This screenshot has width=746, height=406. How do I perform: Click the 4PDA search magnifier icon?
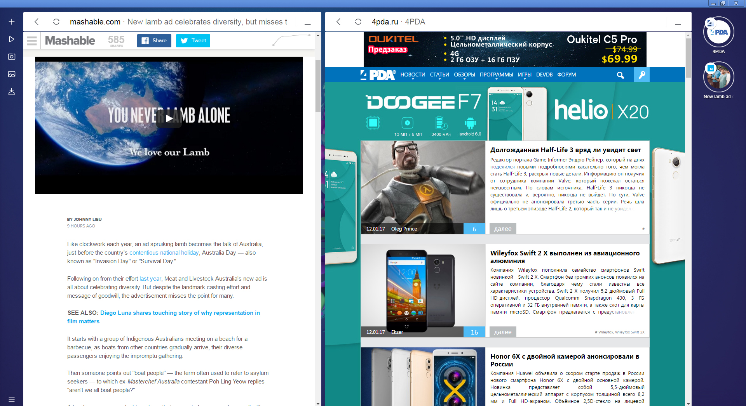[620, 75]
